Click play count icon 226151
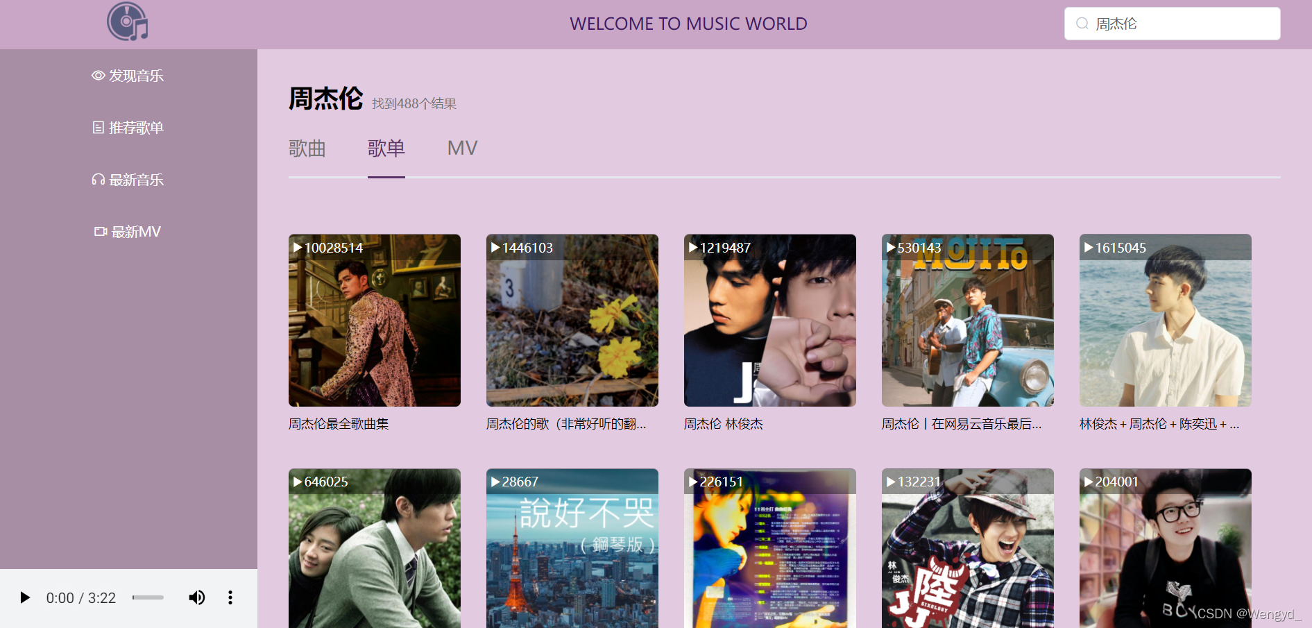This screenshot has height=628, width=1312. (693, 482)
